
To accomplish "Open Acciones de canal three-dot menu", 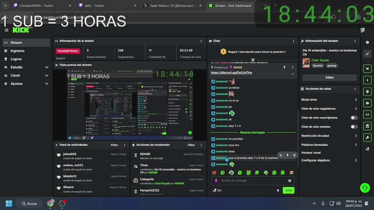I will click(x=355, y=89).
